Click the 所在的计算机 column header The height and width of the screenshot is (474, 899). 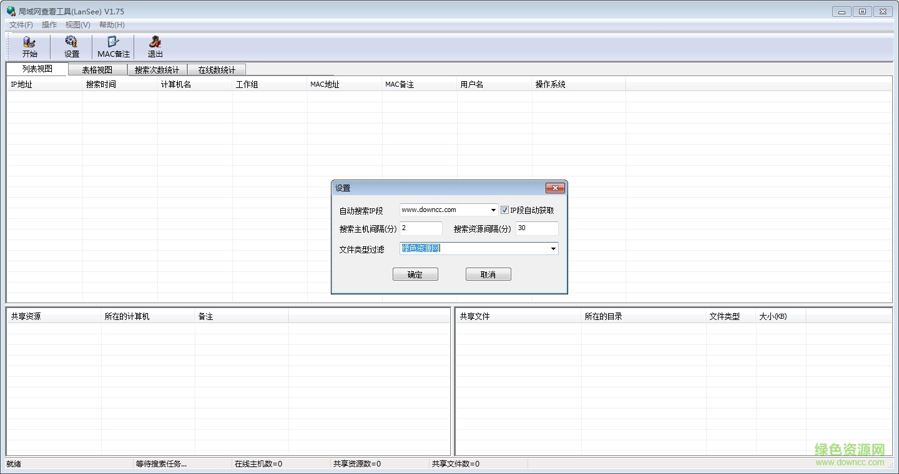tap(148, 316)
